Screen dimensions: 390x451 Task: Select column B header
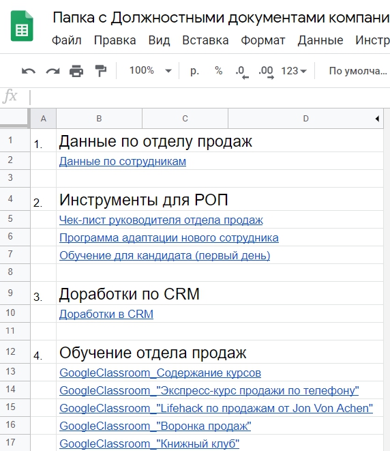click(x=99, y=119)
